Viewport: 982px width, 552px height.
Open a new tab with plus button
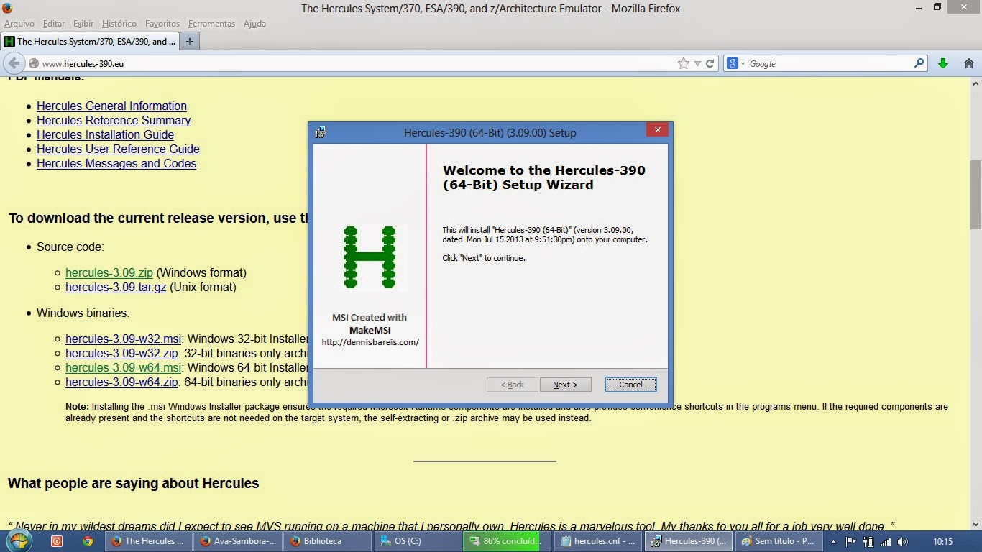189,41
